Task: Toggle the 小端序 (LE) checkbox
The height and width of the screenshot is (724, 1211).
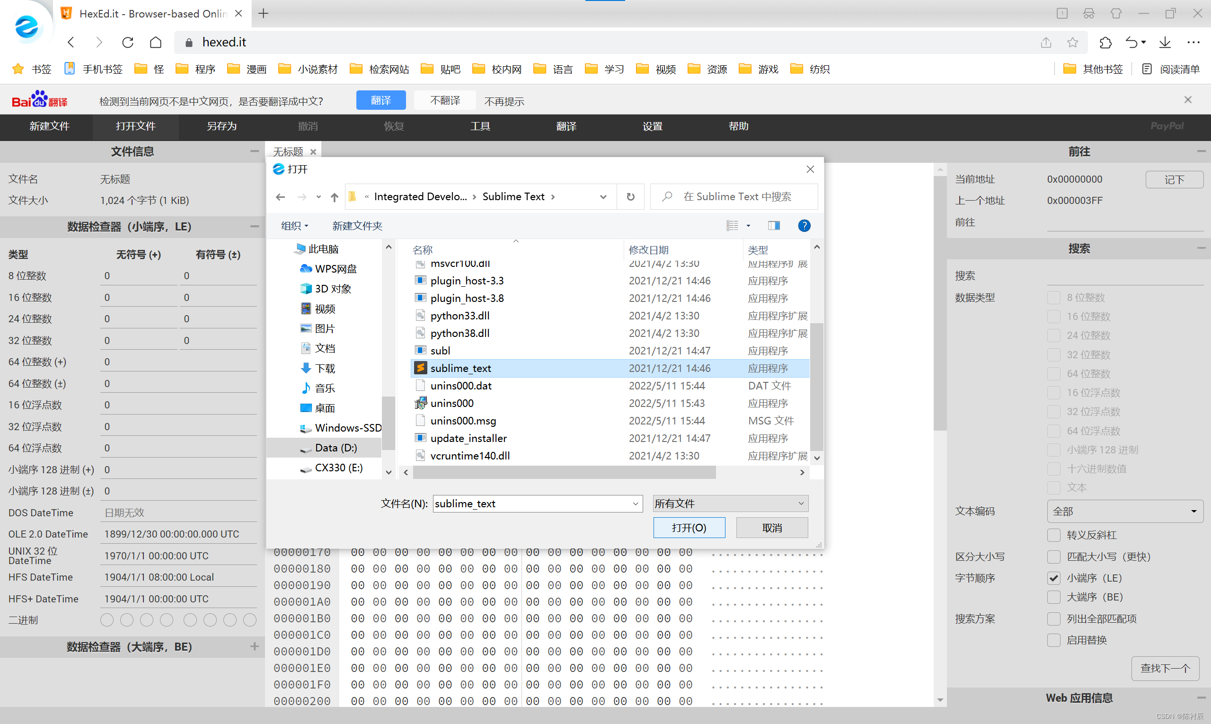Action: tap(1054, 578)
